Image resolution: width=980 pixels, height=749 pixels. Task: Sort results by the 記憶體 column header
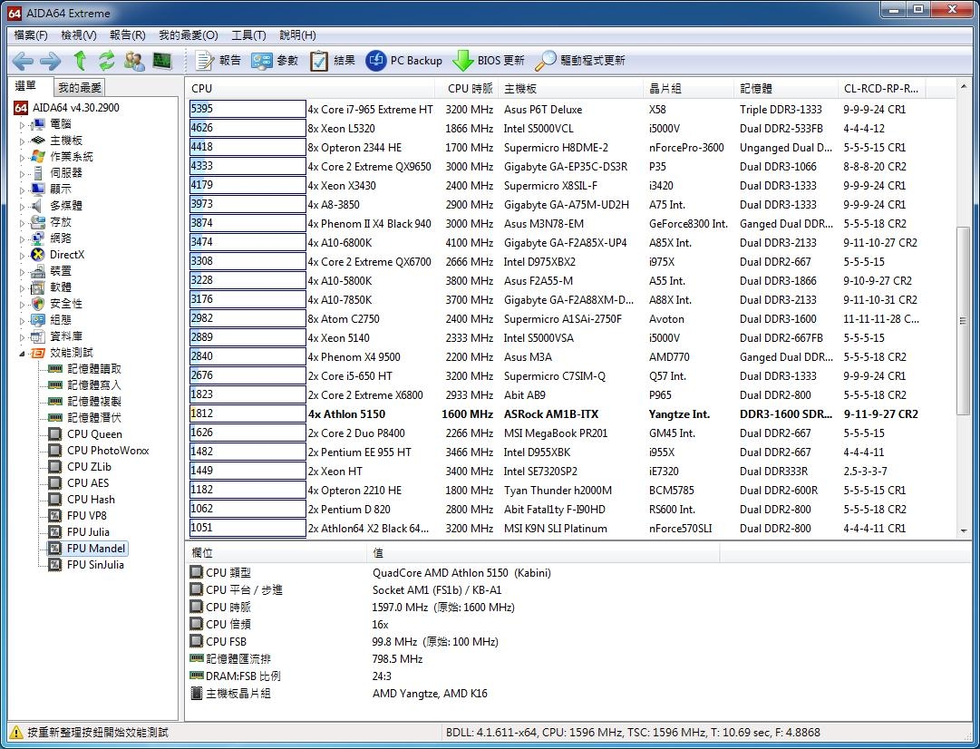(x=786, y=89)
